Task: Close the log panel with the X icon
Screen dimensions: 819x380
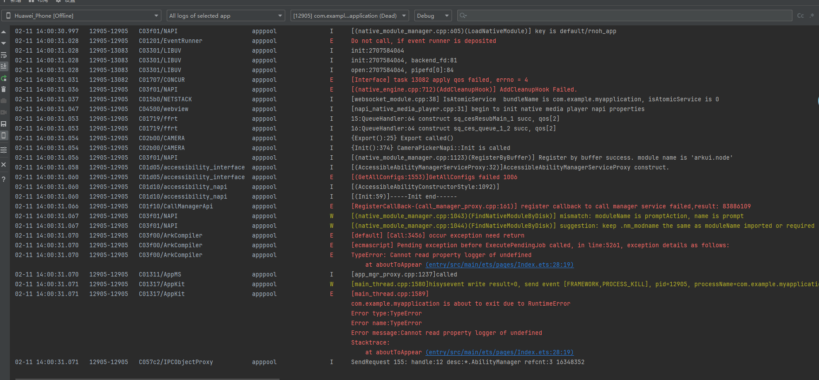Action: 4,165
